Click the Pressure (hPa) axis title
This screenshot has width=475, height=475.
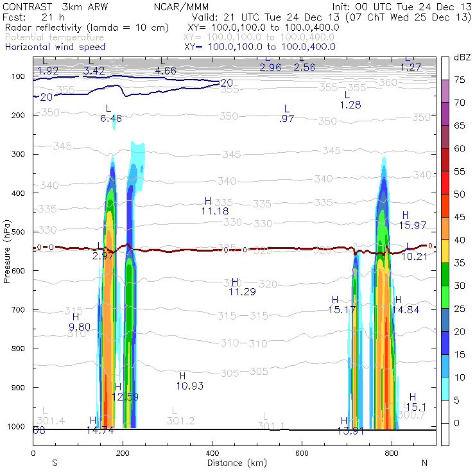point(6,252)
